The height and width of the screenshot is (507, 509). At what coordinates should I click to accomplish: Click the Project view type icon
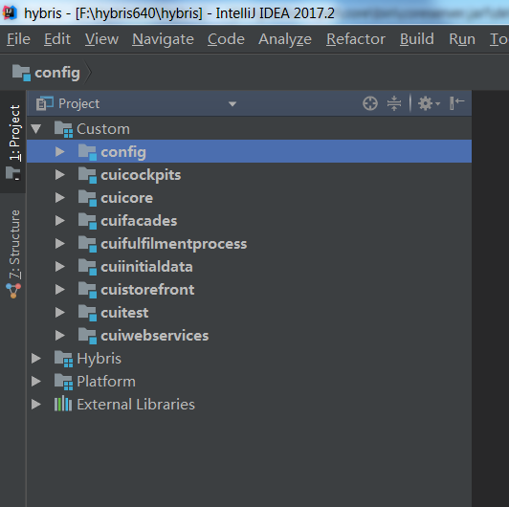pyautogui.click(x=44, y=103)
